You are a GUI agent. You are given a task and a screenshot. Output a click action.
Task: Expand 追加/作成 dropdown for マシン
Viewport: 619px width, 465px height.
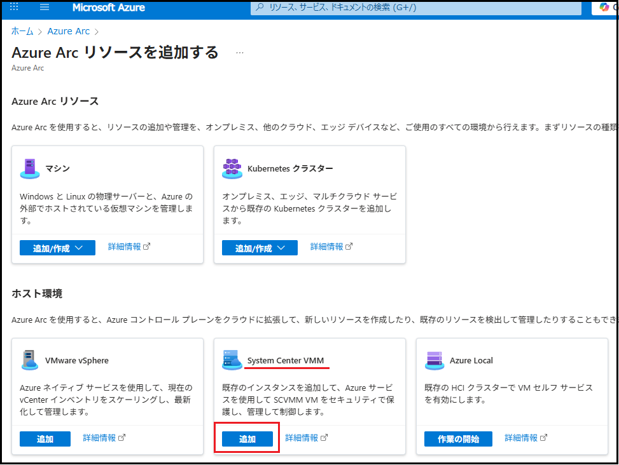pos(57,248)
